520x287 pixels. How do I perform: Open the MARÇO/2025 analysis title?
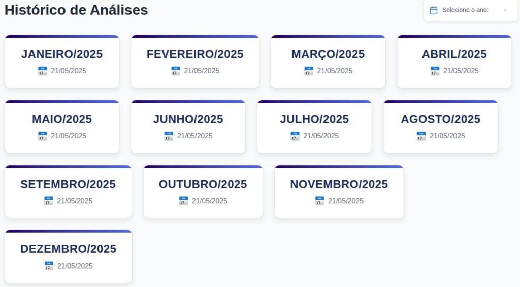click(328, 54)
